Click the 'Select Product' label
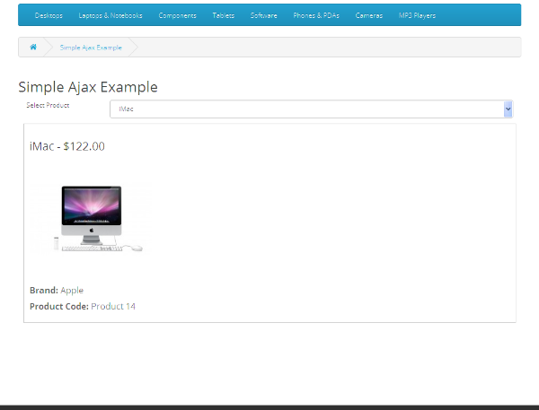Viewport: 539px width, 410px height. [x=48, y=105]
